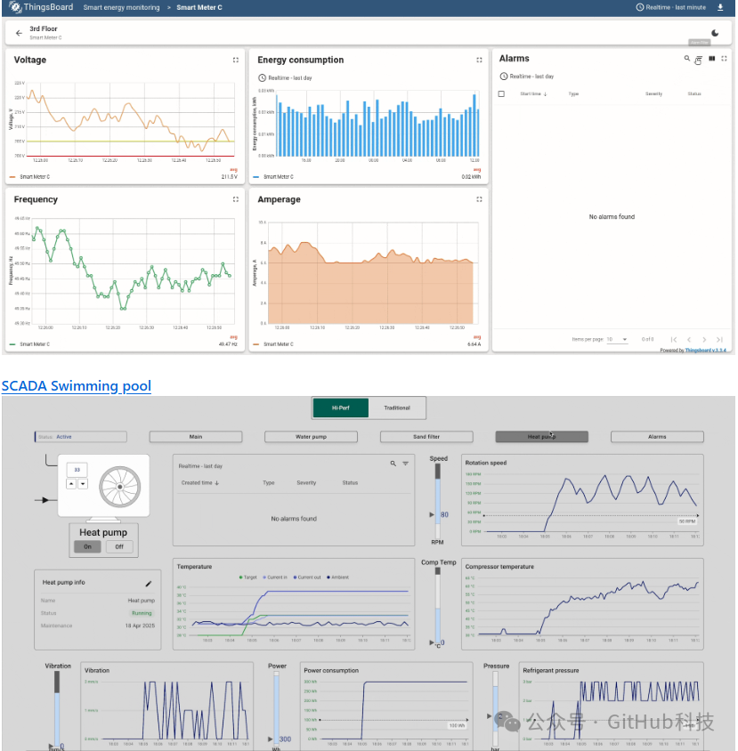This screenshot has height=751, width=738.
Task: Expand the Voltage widget to fullscreen
Action: (x=236, y=60)
